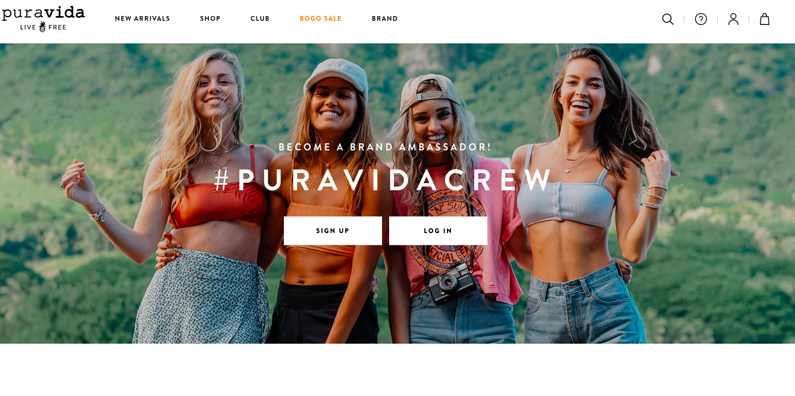Image resolution: width=795 pixels, height=396 pixels.
Task: Select the #PURAVIDACREW headline text
Action: tap(384, 180)
